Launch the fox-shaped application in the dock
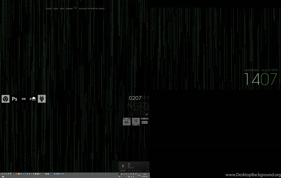Viewport: 281px width, 178px height. pyautogui.click(x=41, y=99)
